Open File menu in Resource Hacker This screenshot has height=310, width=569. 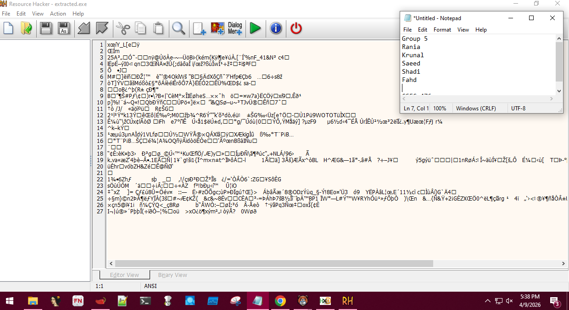(6, 14)
